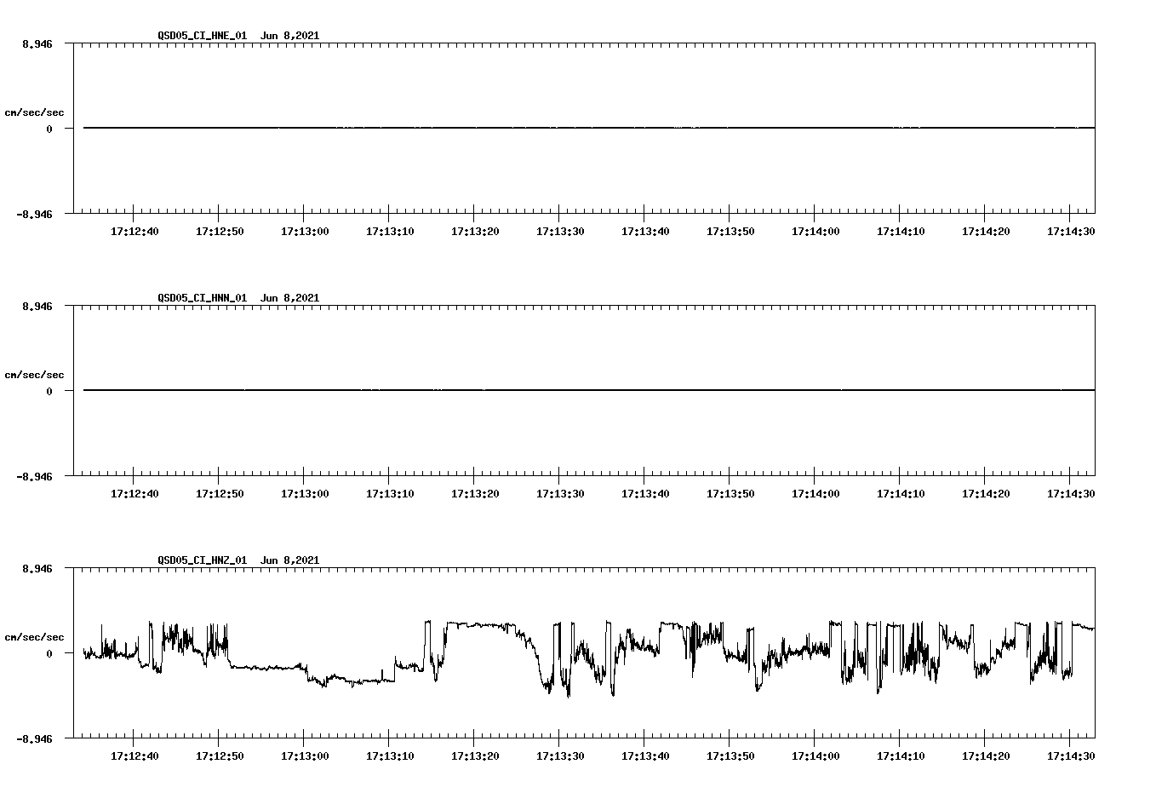Screen dimensions: 1156x787
Task: Click the 17:12:40 time label on HNE plot
Action: [134, 232]
